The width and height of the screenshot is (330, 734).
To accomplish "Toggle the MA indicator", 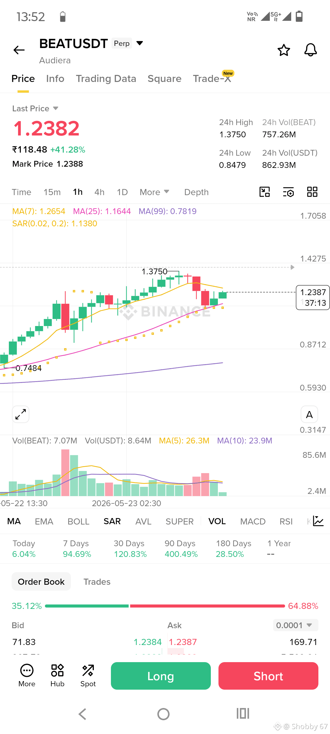I will 14,521.
